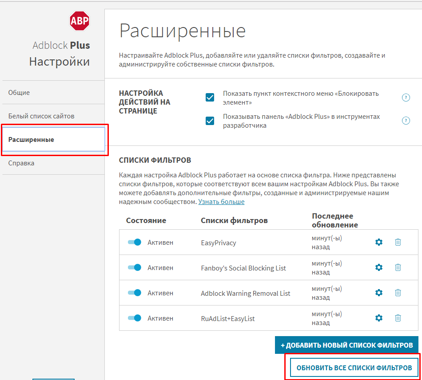Image resolution: width=422 pixels, height=380 pixels.
Task: Delete Adblock Warning Removal List via trash icon
Action: pyautogui.click(x=398, y=293)
